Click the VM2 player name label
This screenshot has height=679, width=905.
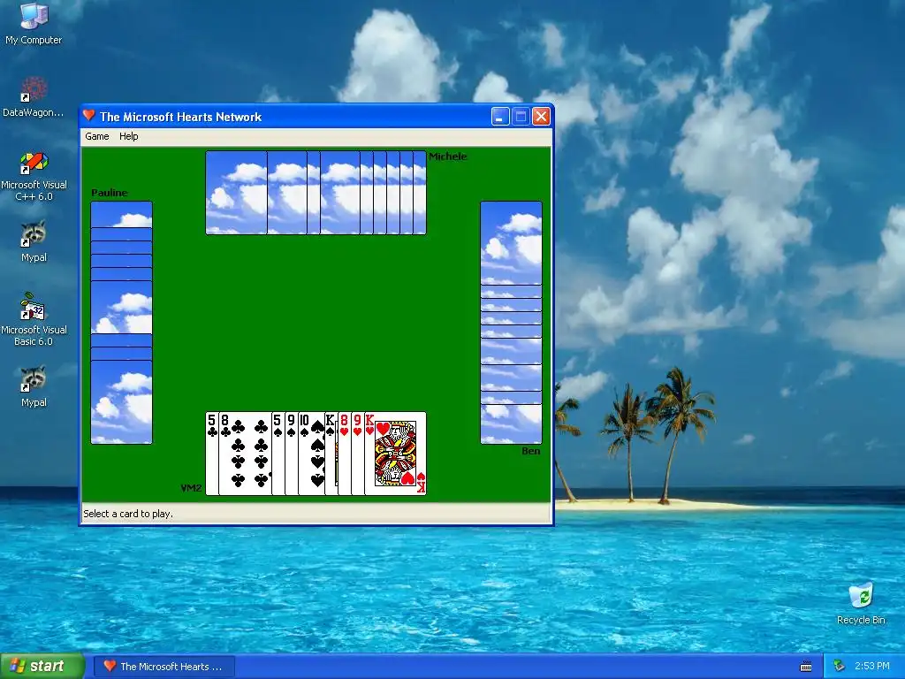click(191, 488)
